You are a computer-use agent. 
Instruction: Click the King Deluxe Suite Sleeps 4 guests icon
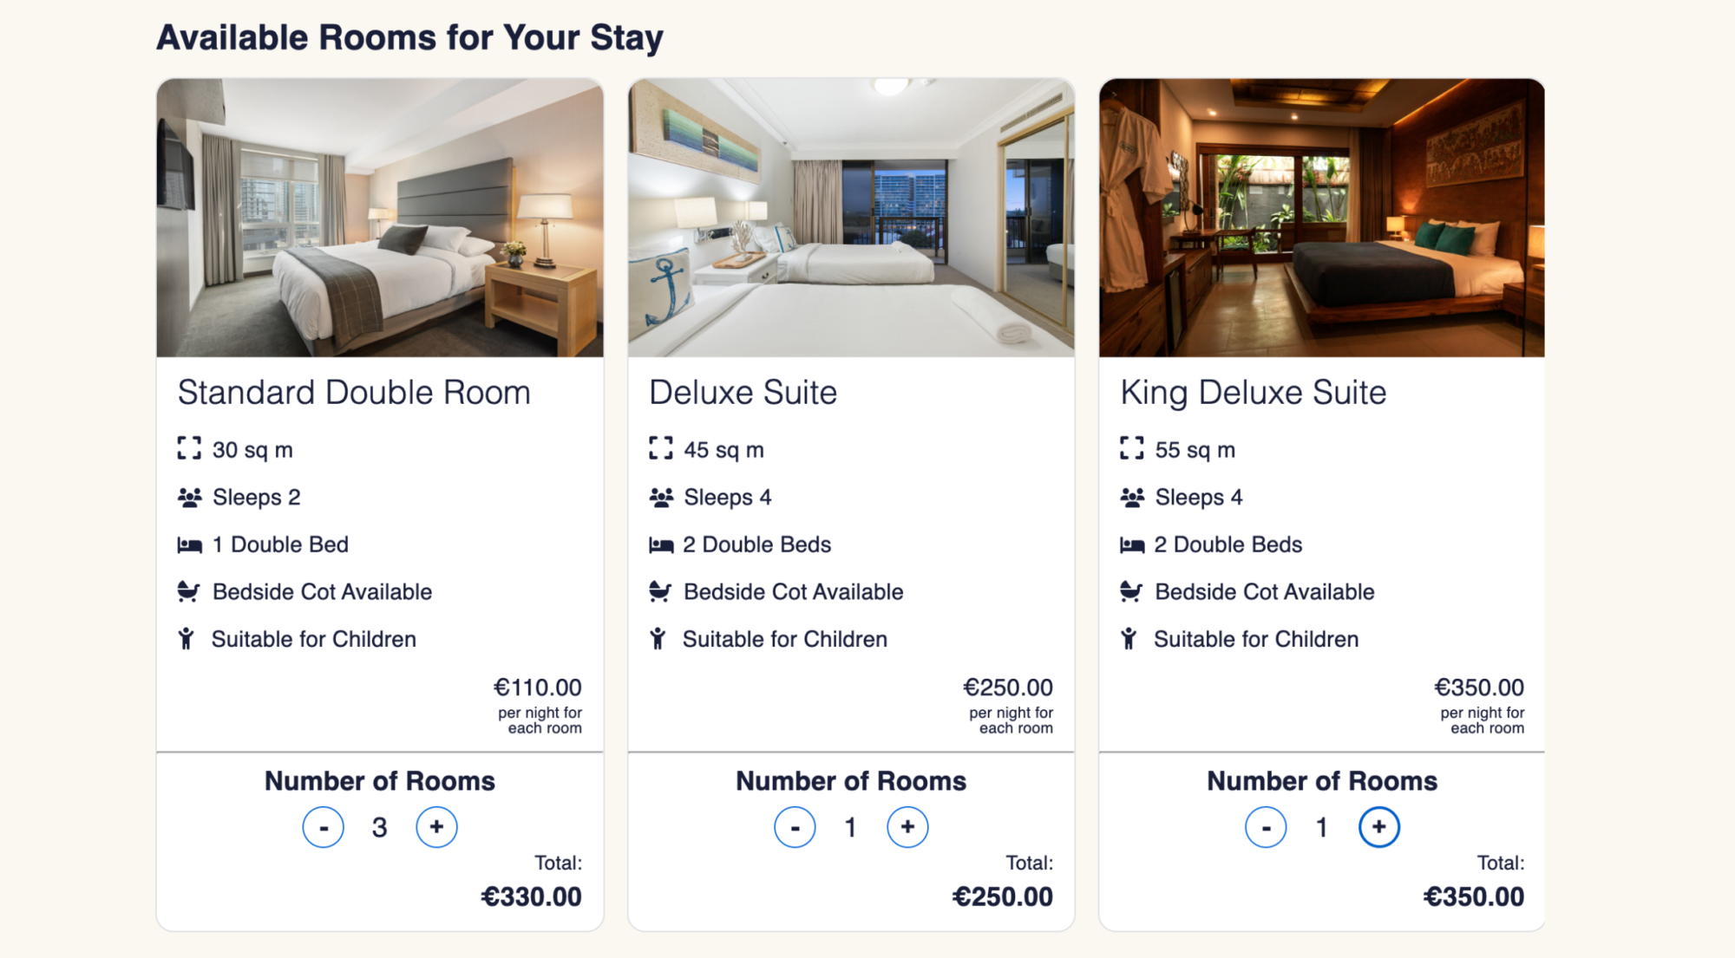(x=1131, y=498)
